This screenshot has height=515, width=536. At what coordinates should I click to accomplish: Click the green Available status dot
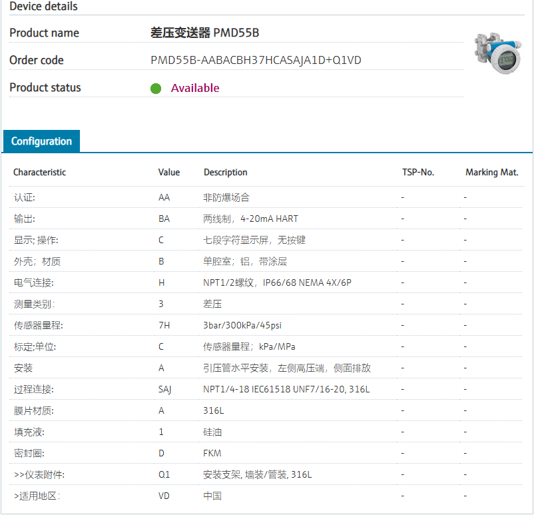tap(156, 89)
